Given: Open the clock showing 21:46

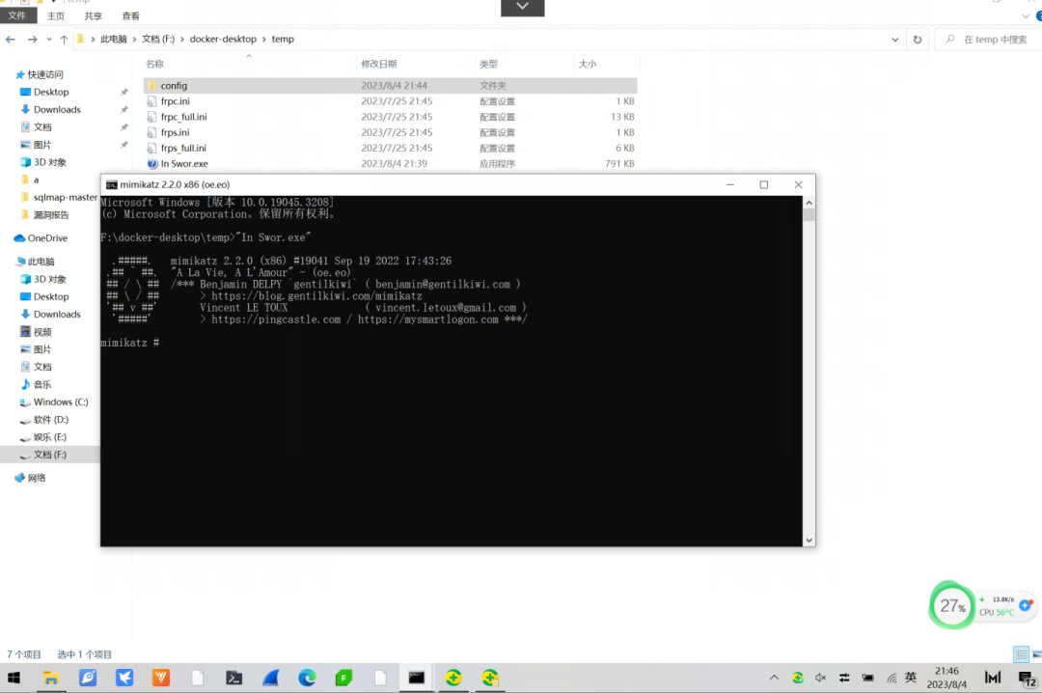Looking at the screenshot, I should [x=947, y=678].
